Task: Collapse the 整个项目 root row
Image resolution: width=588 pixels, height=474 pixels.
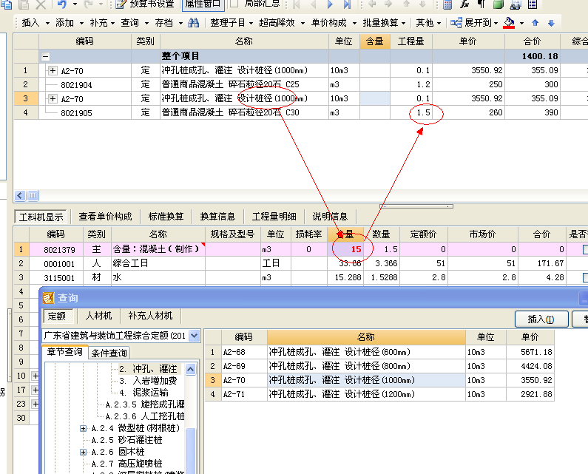Action: pos(45,57)
